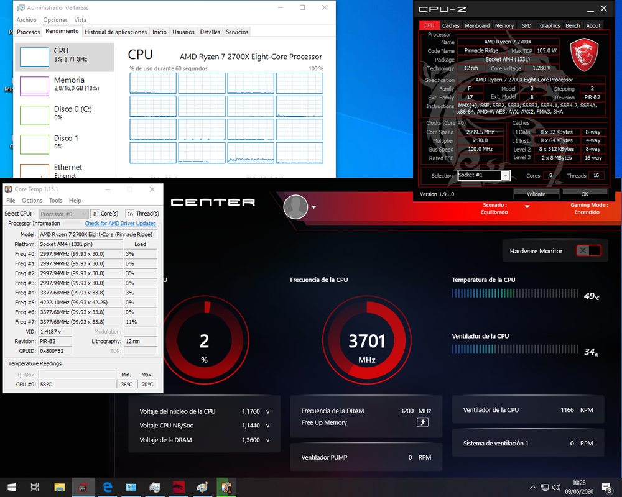Switch to the Procesos tab
This screenshot has height=497, width=622.
tap(29, 32)
